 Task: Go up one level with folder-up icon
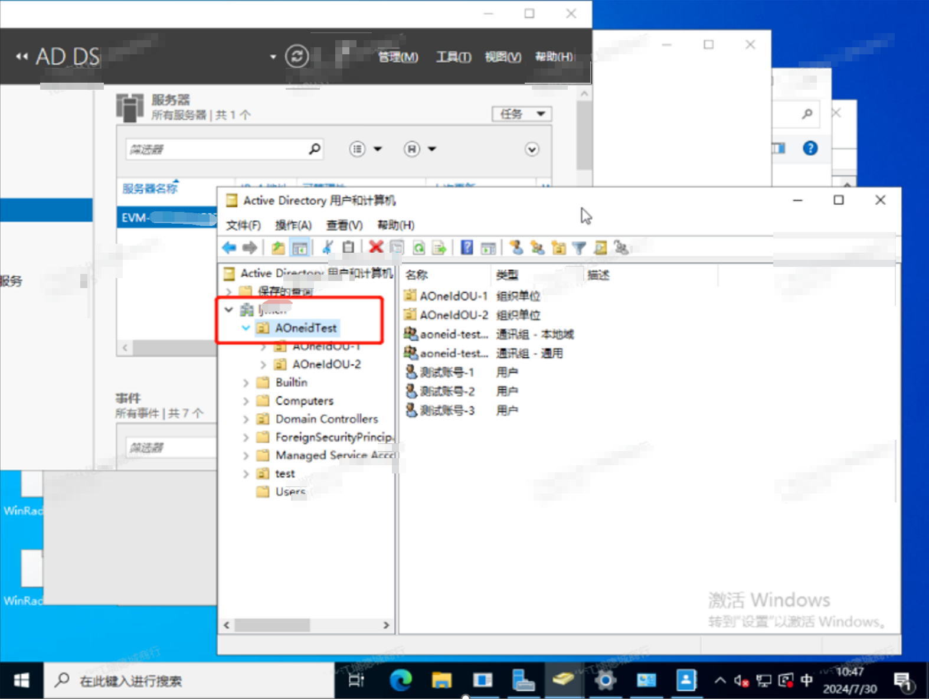coord(278,248)
